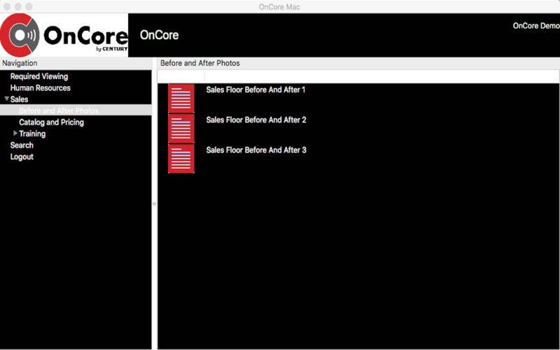This screenshot has width=560, height=350.
Task: Select Sales Floor Before And After 1 title
Action: coord(255,90)
